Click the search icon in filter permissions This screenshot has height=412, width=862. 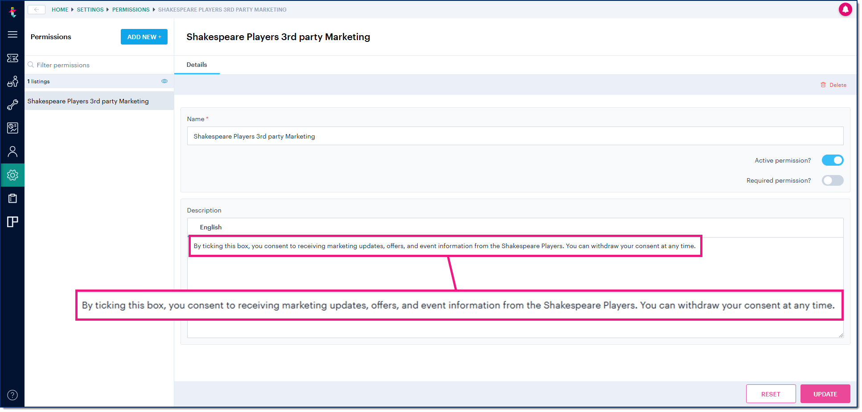click(x=31, y=65)
